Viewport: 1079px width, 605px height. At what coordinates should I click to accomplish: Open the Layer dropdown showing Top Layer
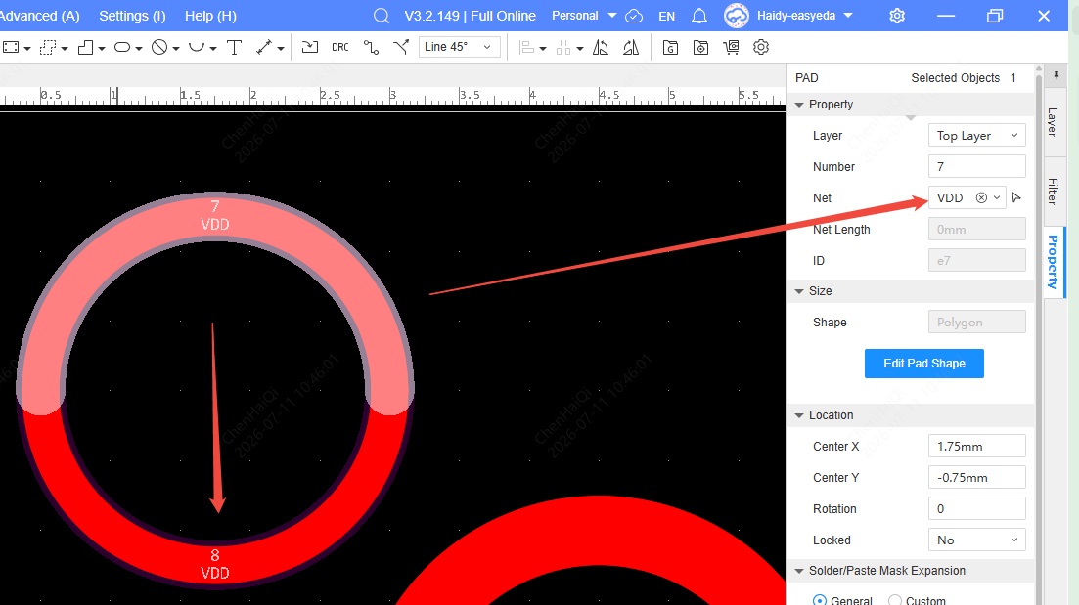click(x=976, y=136)
